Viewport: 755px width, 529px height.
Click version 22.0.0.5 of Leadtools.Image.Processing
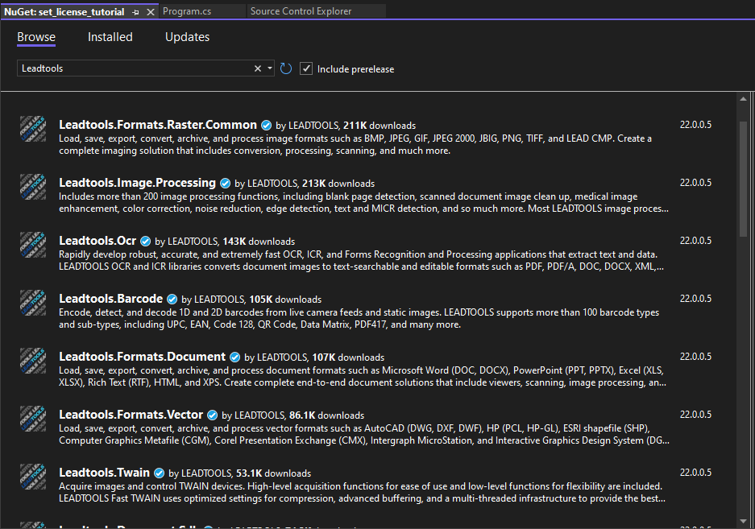(x=695, y=183)
